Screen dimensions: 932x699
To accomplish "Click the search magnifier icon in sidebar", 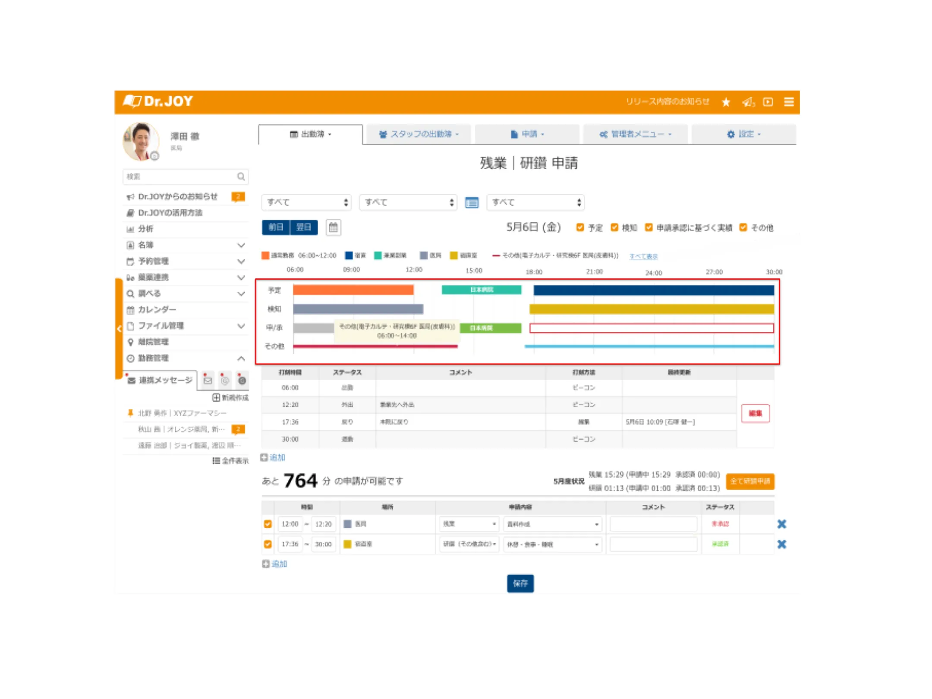I will pos(241,176).
